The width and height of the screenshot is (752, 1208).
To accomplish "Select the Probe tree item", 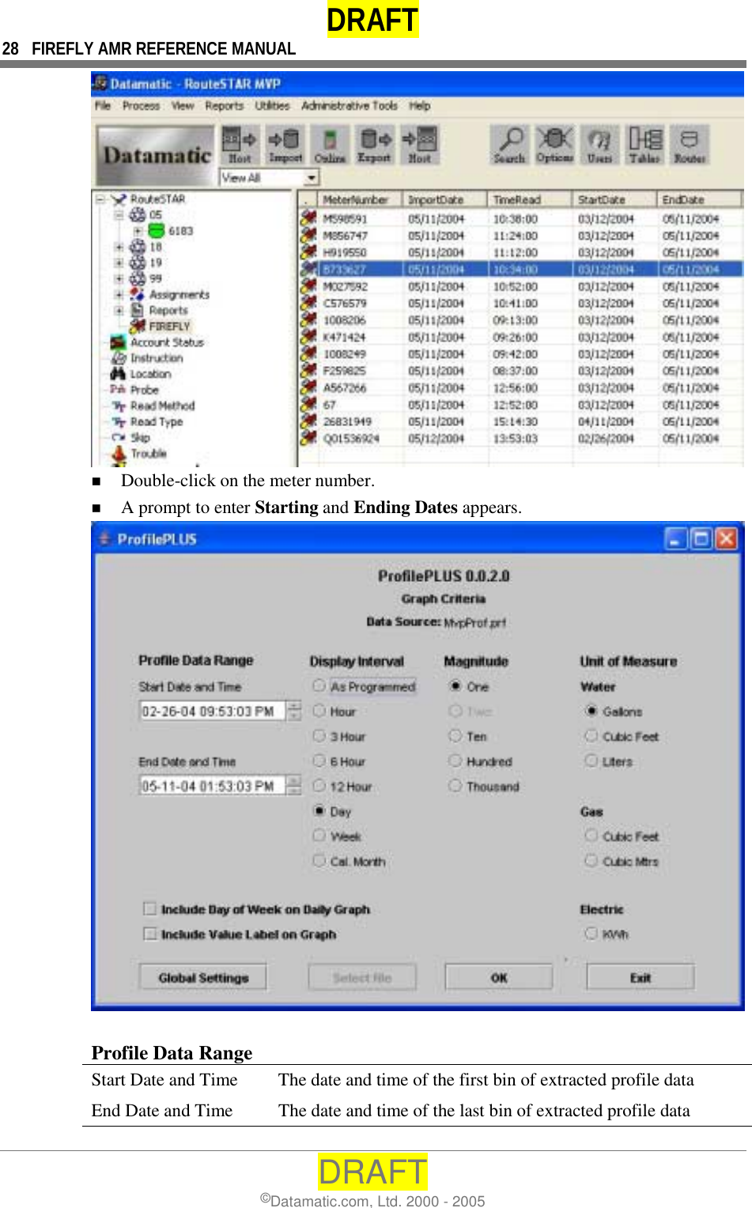I will tap(145, 390).
